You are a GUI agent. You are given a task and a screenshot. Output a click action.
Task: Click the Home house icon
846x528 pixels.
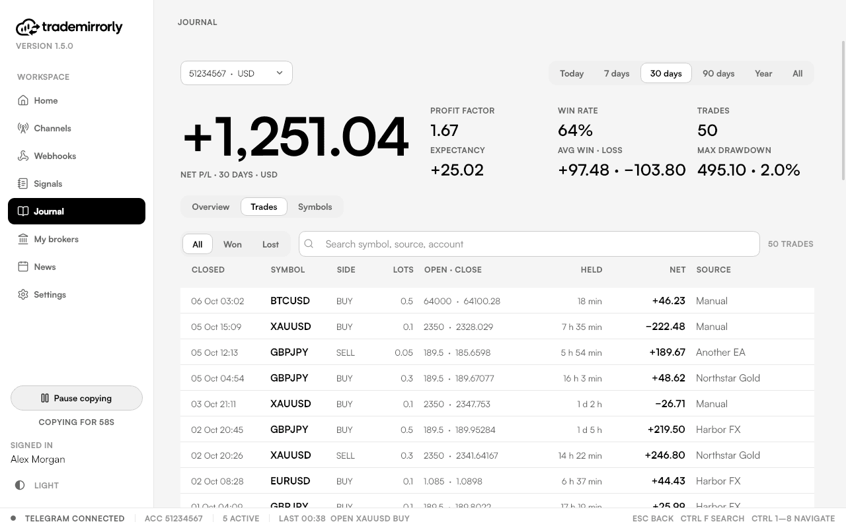[x=23, y=100]
